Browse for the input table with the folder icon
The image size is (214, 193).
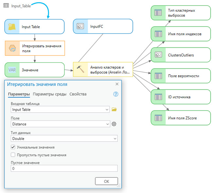pyautogui.click(x=114, y=110)
